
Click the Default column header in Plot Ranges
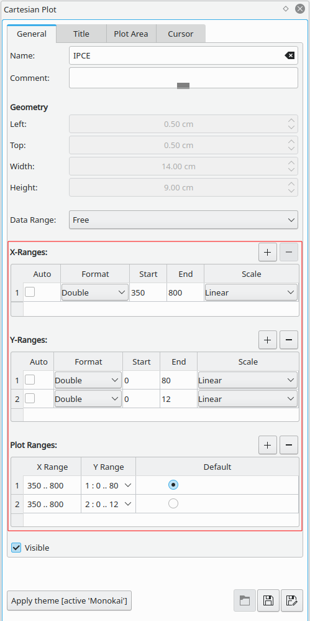[x=217, y=467]
